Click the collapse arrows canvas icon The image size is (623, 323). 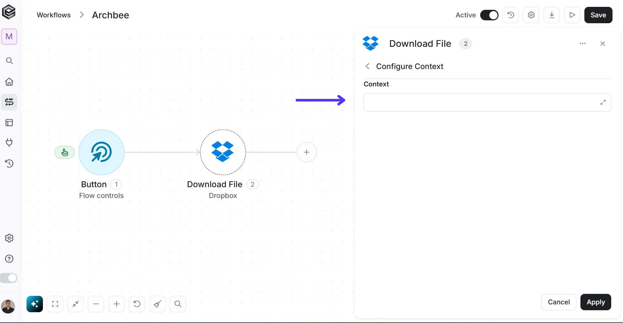point(76,304)
